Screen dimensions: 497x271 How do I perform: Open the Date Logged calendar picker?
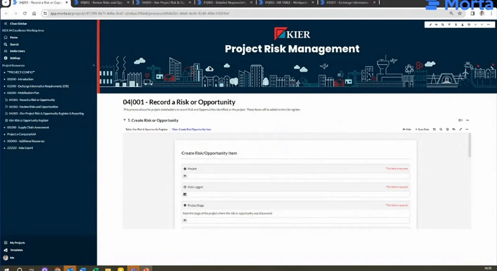click(185, 194)
